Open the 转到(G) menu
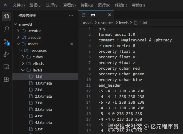This screenshot has width=183, height=134. click(87, 5)
